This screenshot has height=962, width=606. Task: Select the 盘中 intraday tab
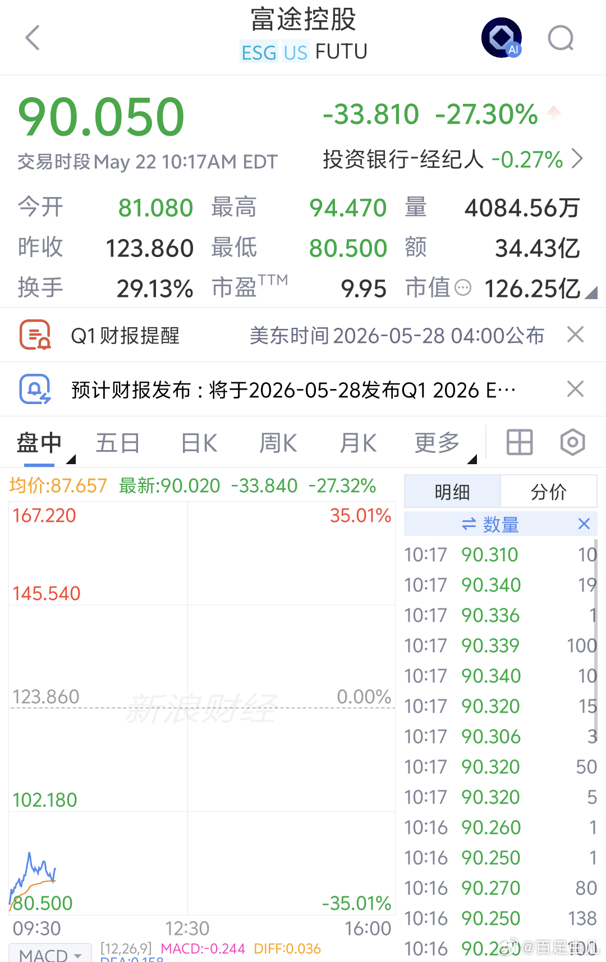point(39,443)
